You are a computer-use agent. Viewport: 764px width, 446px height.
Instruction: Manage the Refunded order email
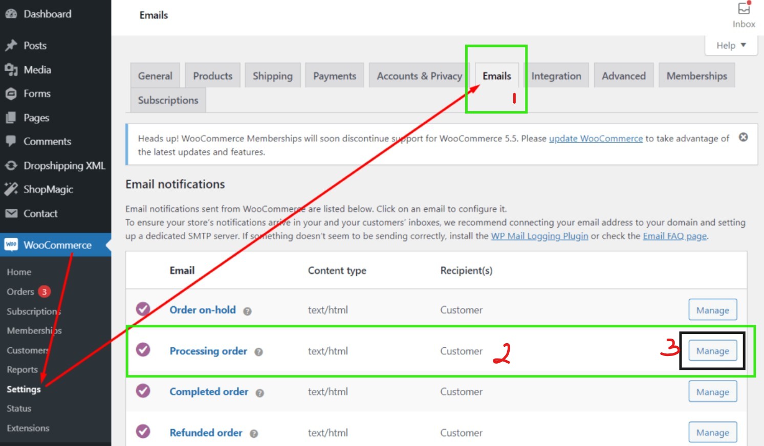[x=713, y=432]
